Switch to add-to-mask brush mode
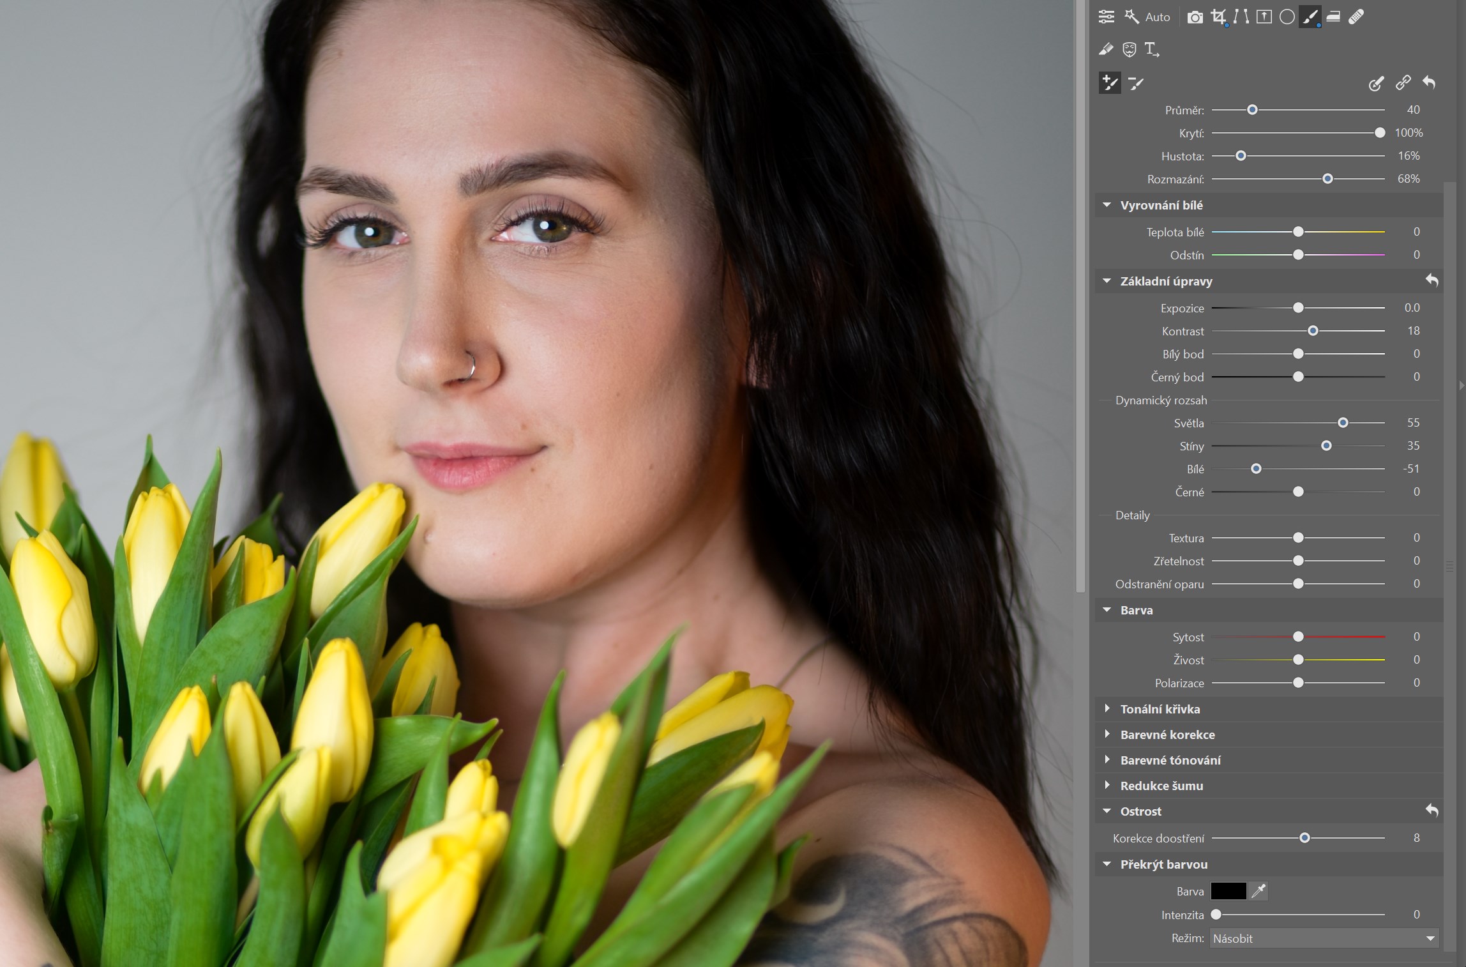This screenshot has width=1466, height=967. click(x=1110, y=83)
